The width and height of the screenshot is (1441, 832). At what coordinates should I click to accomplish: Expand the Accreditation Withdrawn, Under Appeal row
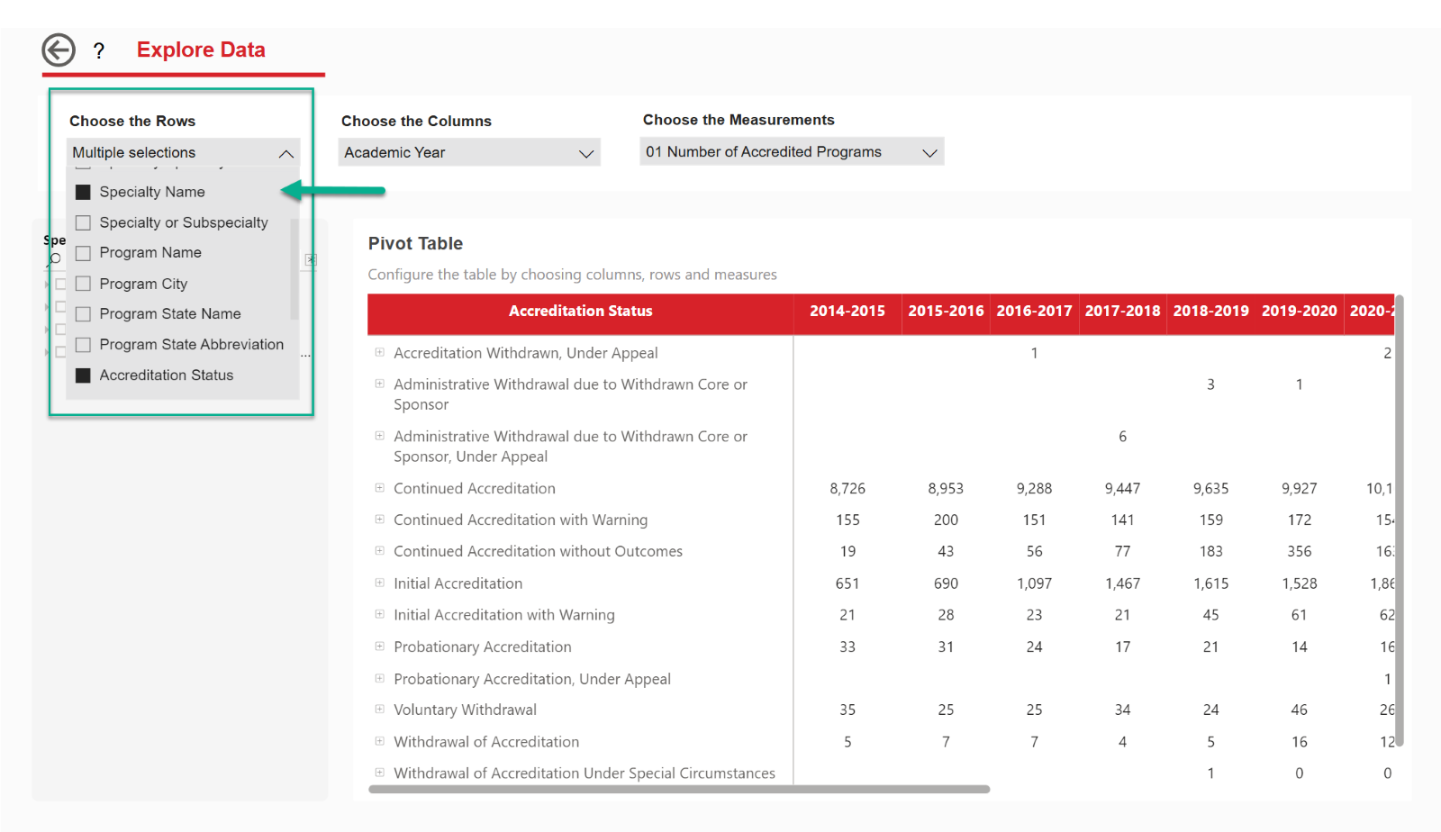pos(379,352)
